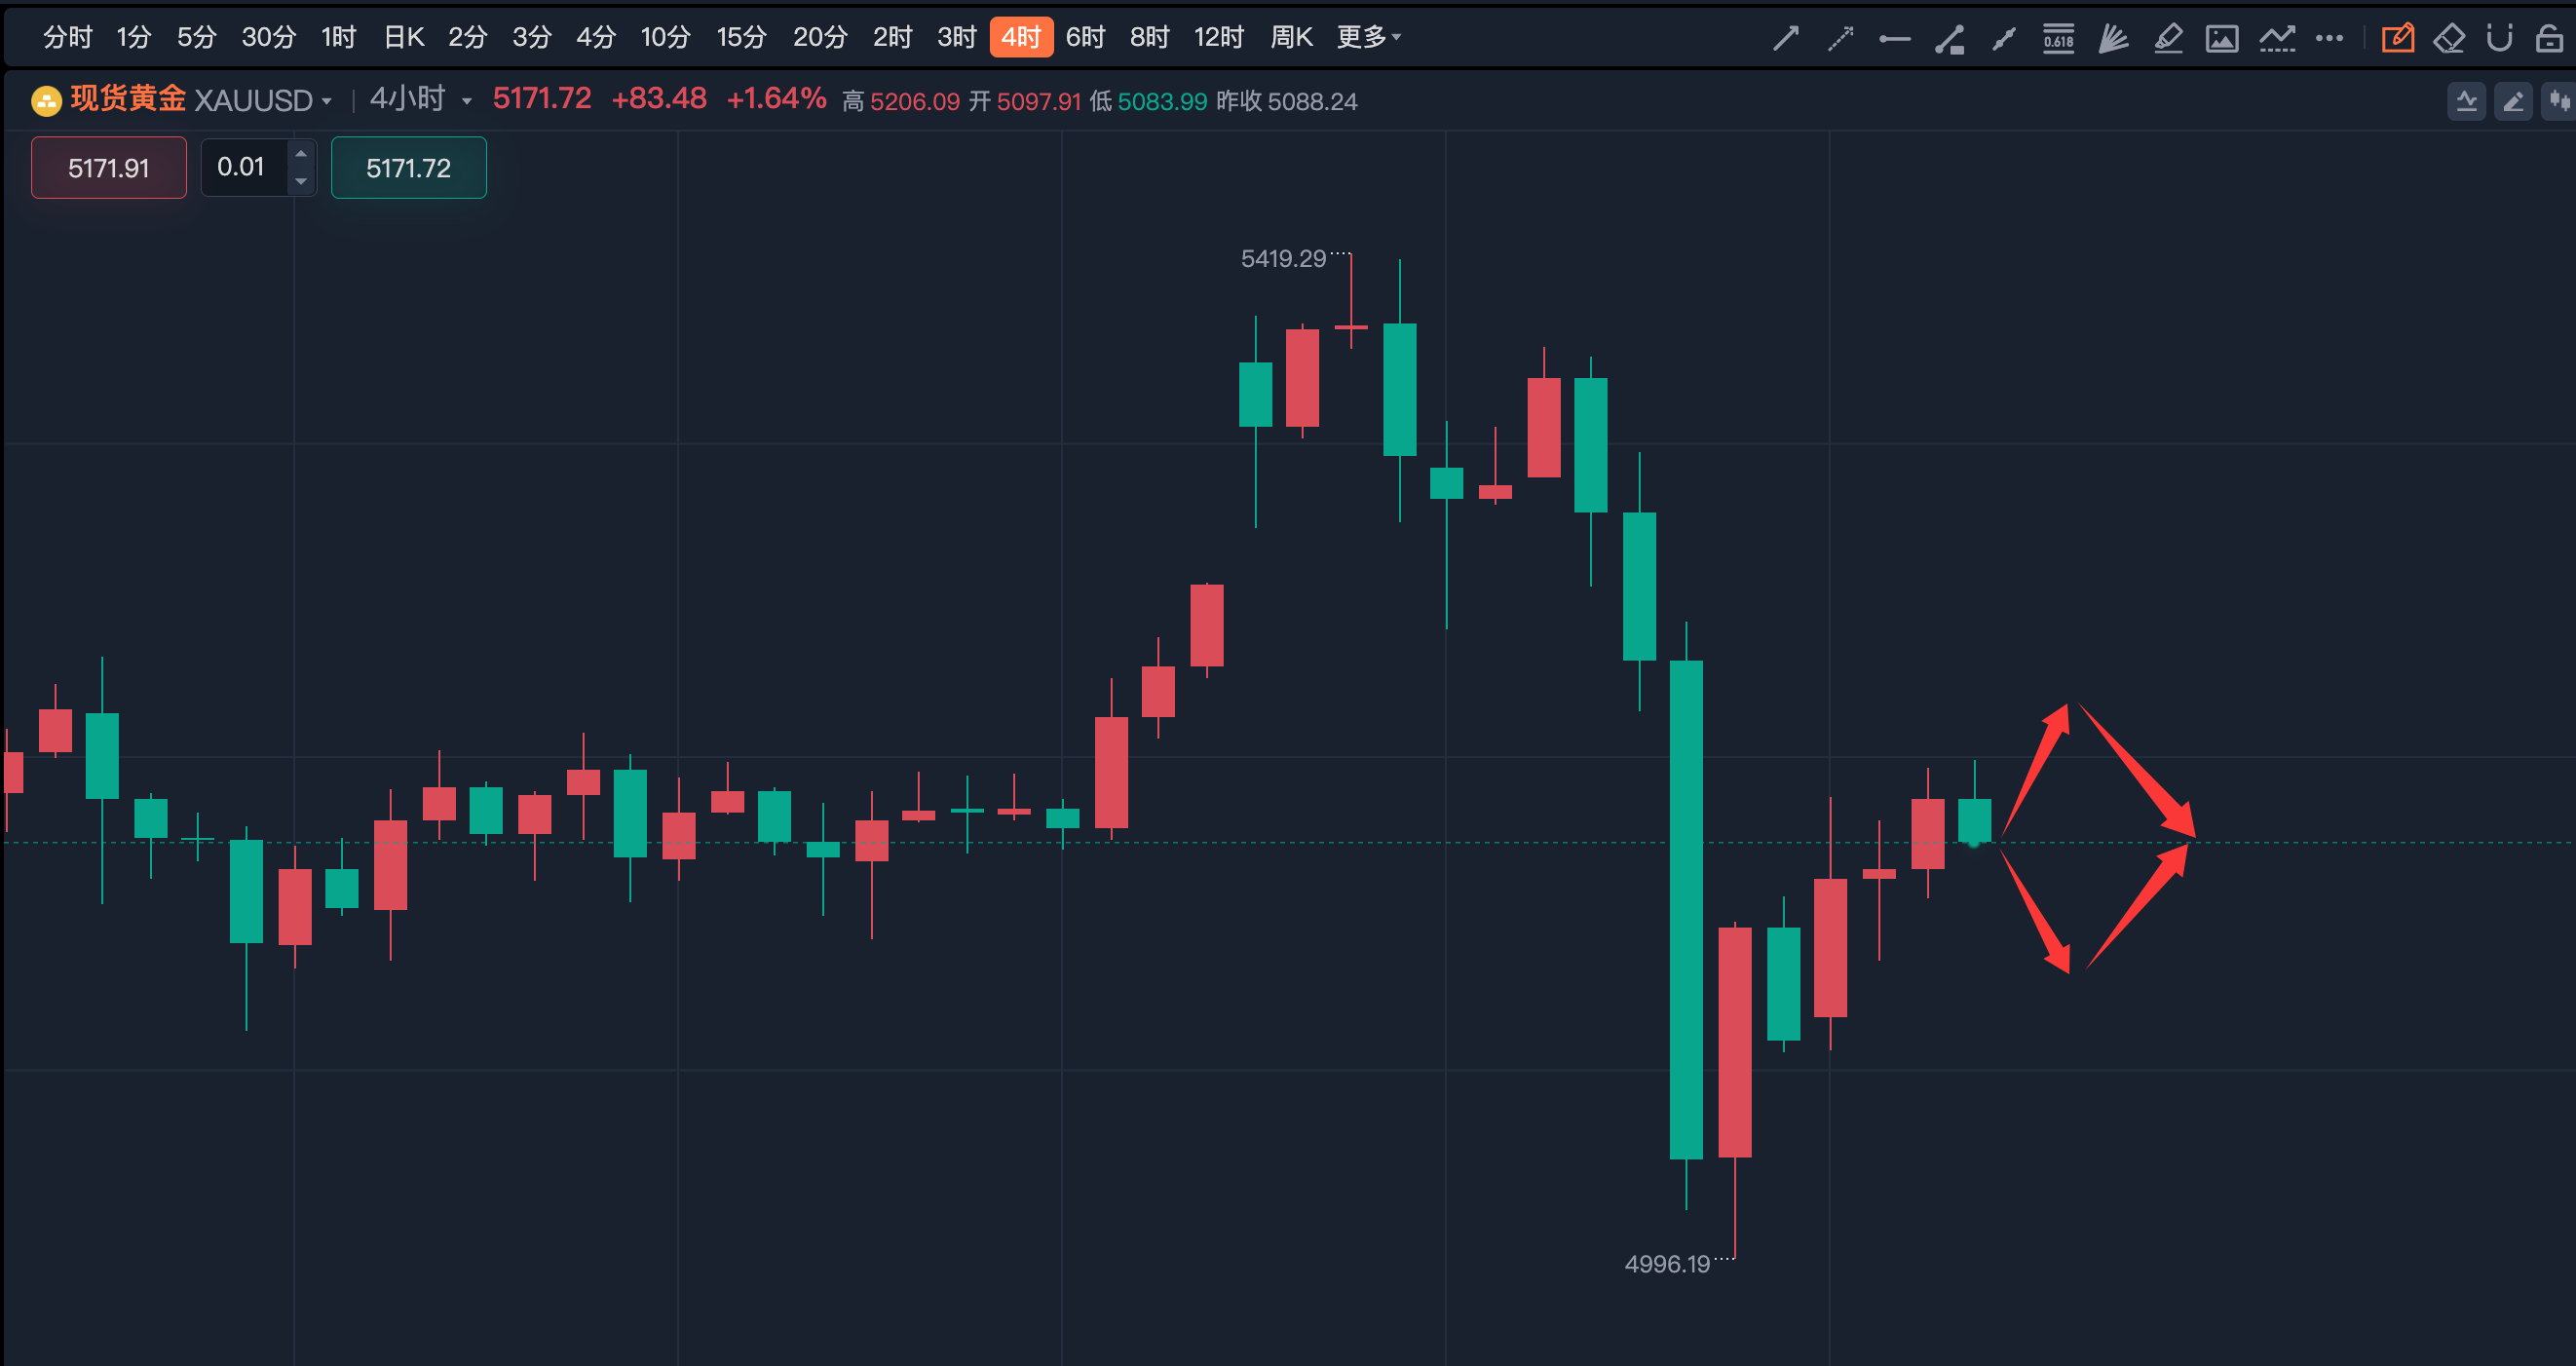Select the horizontal ray line tool
The height and width of the screenshot is (1366, 2576).
click(1894, 38)
